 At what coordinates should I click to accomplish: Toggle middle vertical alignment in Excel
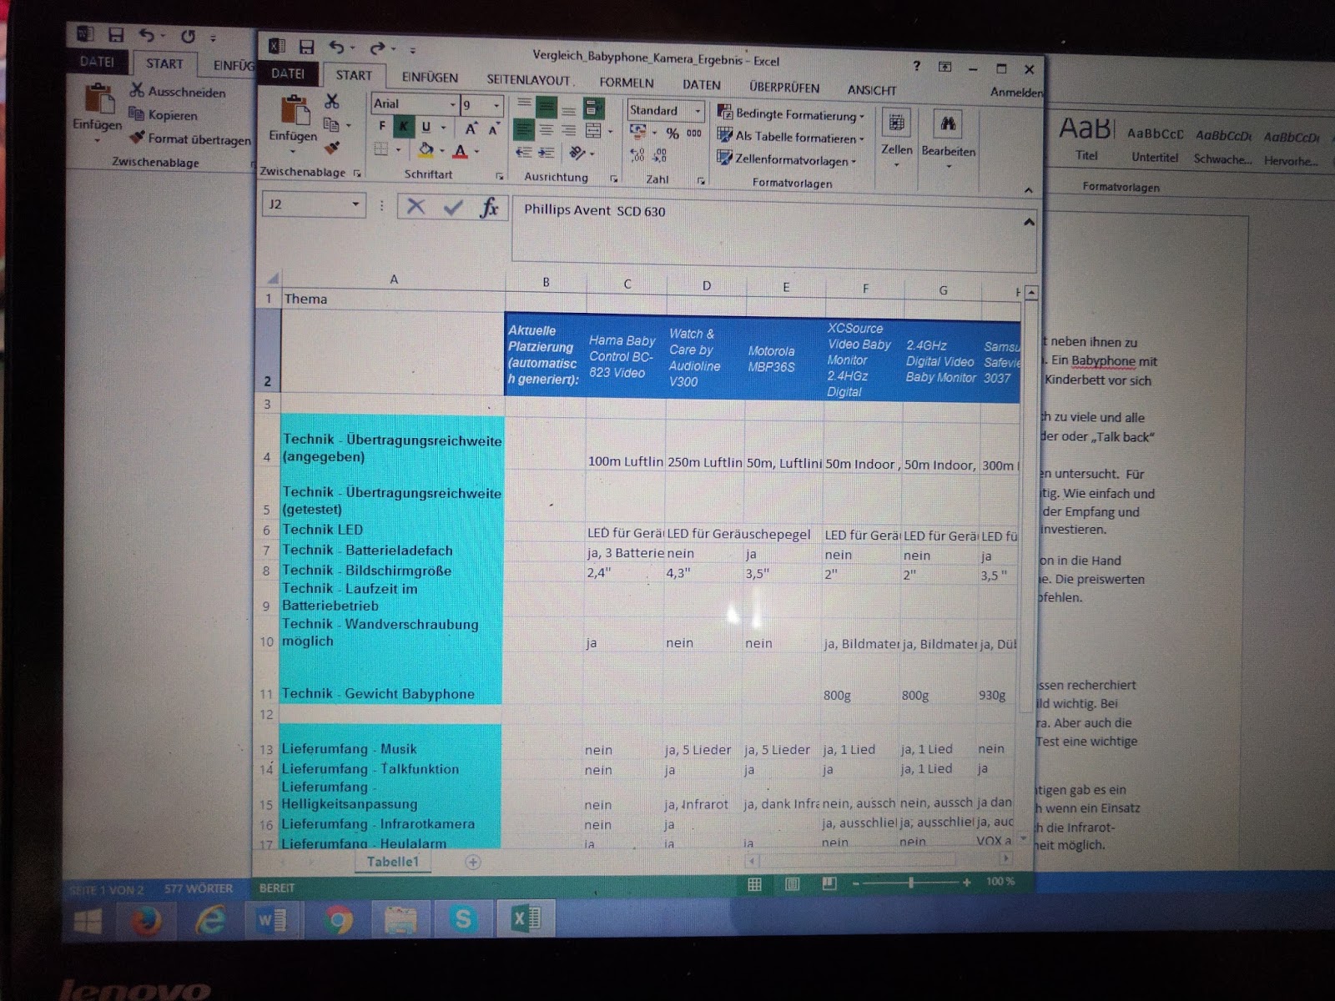coord(547,107)
